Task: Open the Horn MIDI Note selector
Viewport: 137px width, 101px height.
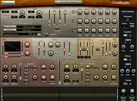Action: (x=75, y=81)
